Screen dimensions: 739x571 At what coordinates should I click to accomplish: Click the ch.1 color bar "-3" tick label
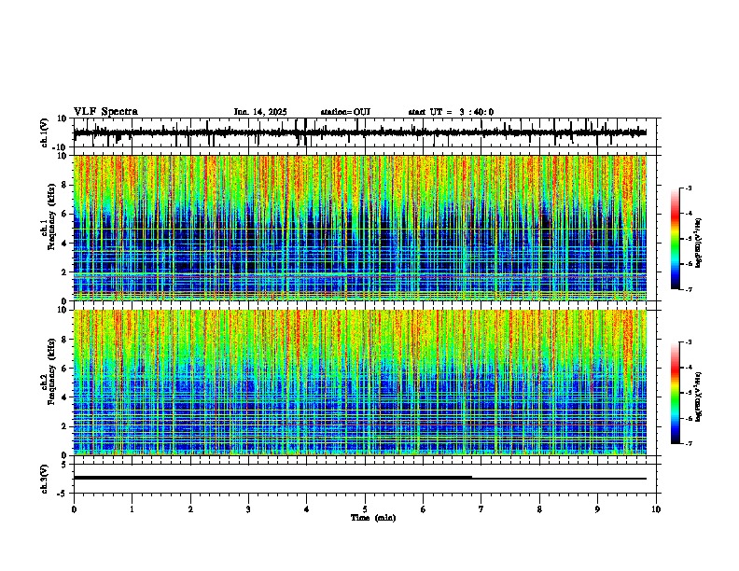point(689,188)
